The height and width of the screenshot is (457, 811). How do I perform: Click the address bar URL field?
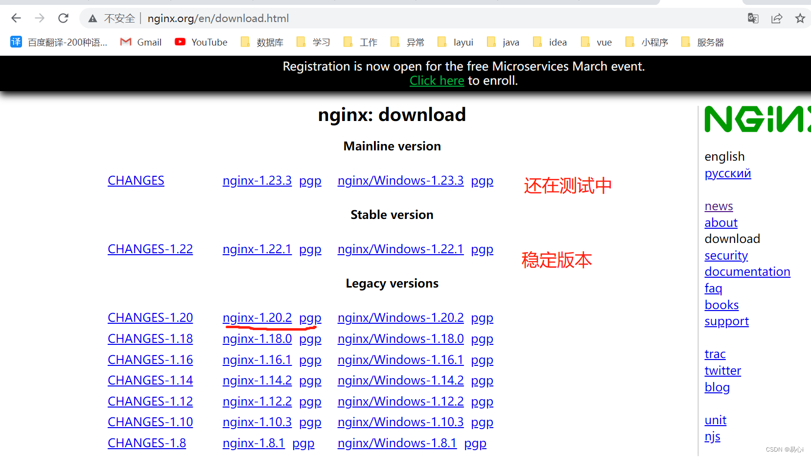(218, 19)
